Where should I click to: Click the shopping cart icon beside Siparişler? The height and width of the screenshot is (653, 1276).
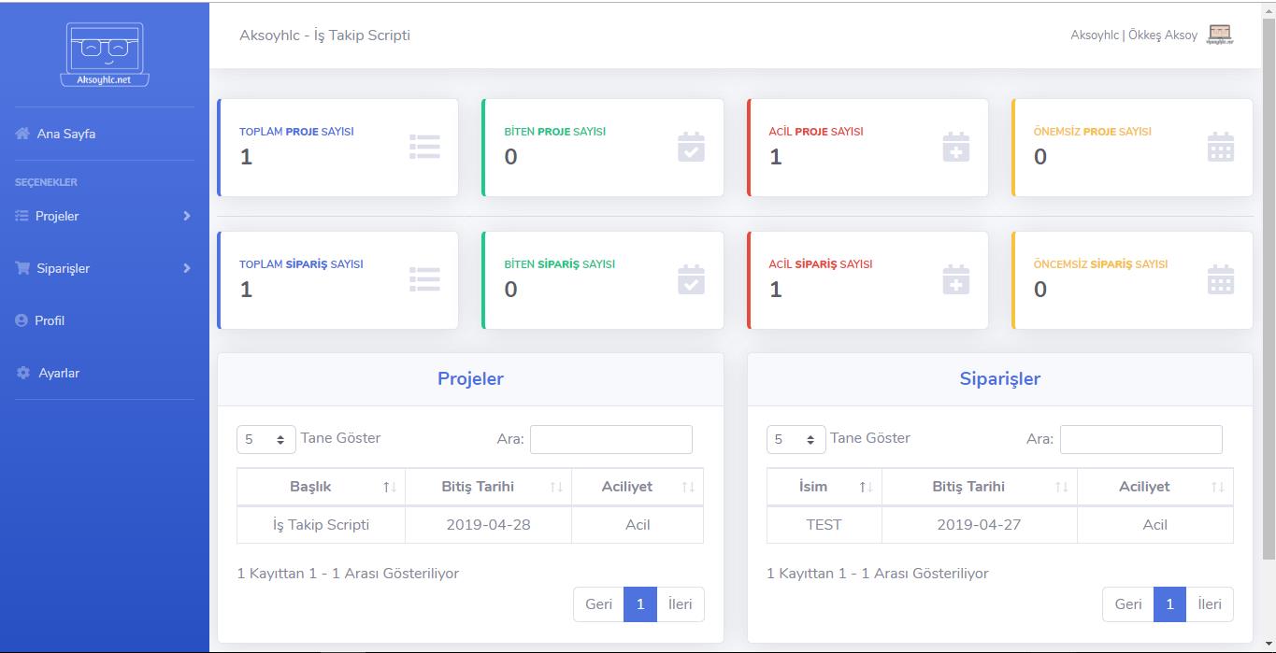pos(22,268)
